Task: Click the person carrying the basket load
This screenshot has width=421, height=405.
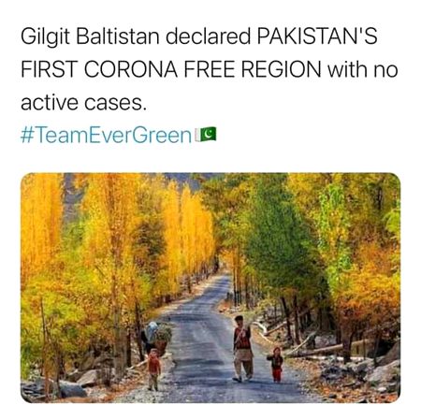Action: (156, 339)
